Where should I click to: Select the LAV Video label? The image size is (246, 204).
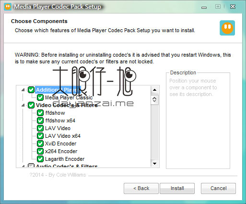[58, 128]
